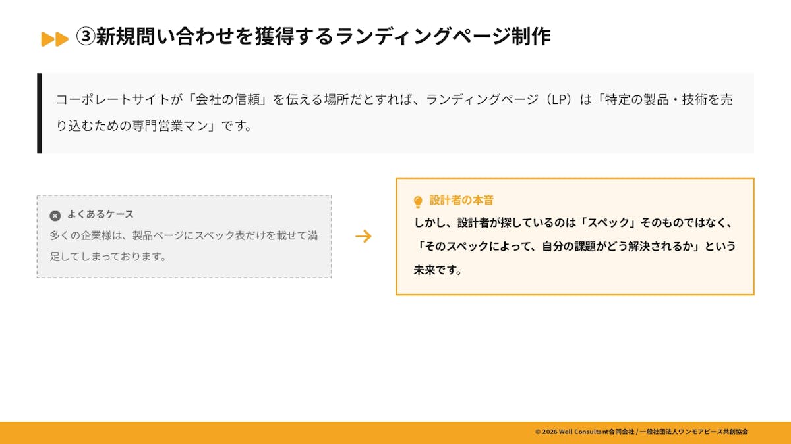Screen dimensions: 791x444
Task: Click the （LP） abbreviation in the quote
Action: coord(560,100)
